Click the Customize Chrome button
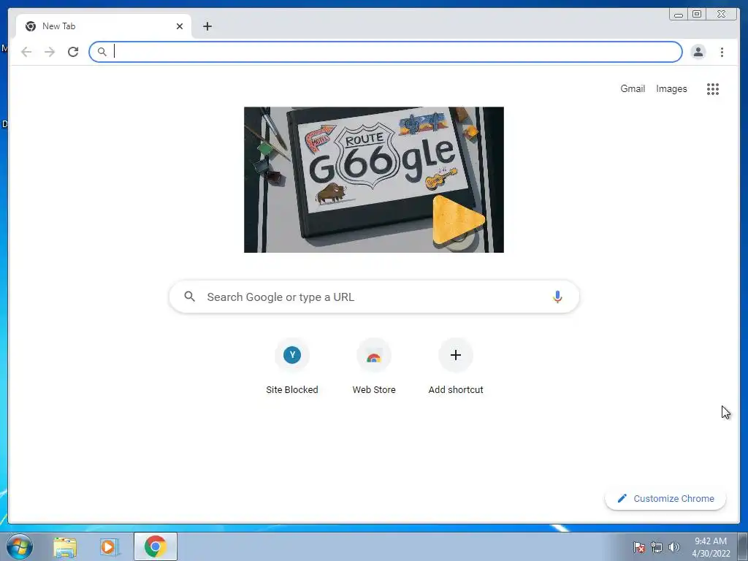 [x=665, y=498]
